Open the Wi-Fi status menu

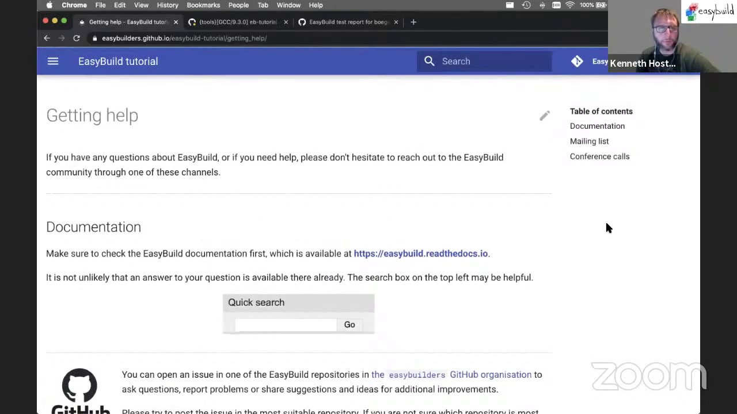click(570, 5)
